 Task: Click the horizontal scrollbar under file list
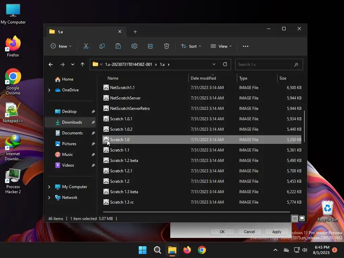click(x=196, y=212)
